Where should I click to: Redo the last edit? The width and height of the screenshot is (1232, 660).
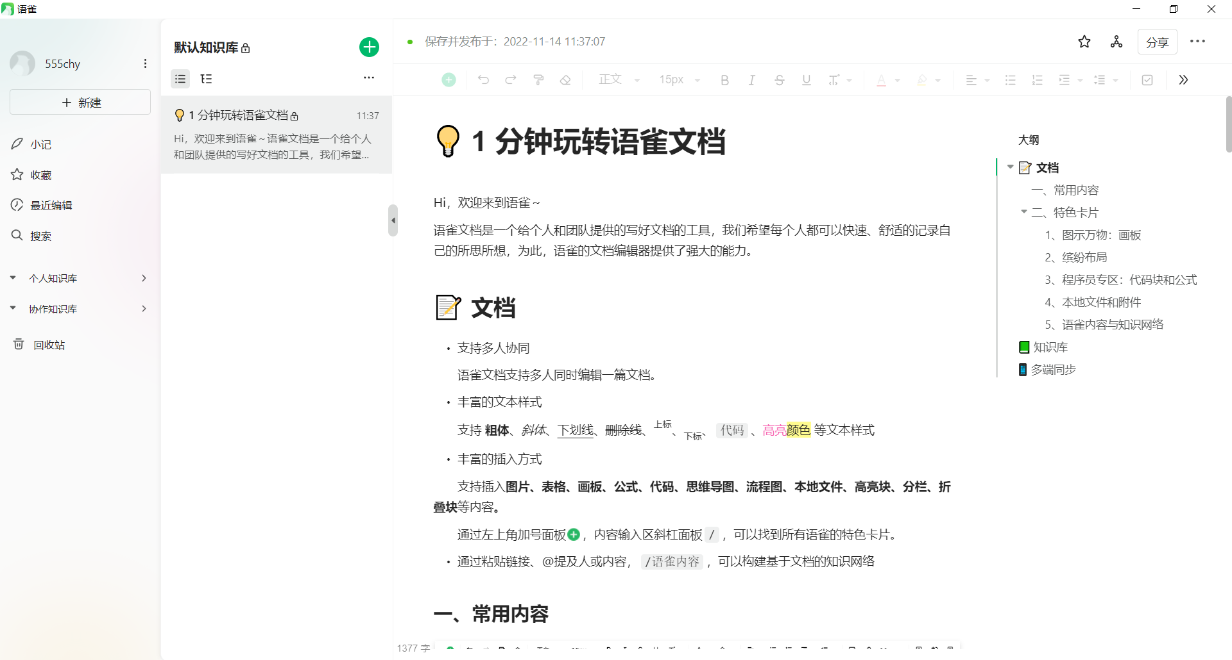[x=511, y=80]
